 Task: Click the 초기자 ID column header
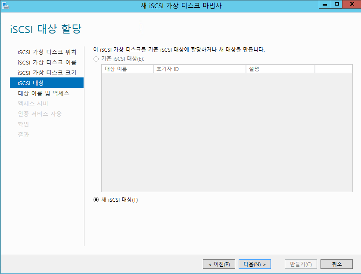click(x=199, y=69)
